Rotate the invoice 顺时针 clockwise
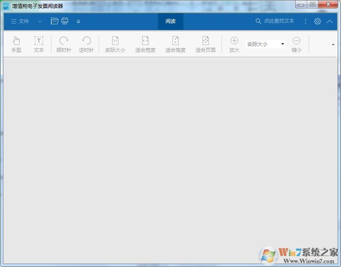This screenshot has width=341, height=267. (63, 44)
